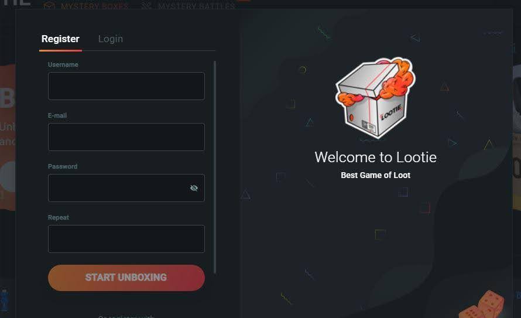The height and width of the screenshot is (318, 521).
Task: Focus the E-mail input field
Action: coord(126,137)
